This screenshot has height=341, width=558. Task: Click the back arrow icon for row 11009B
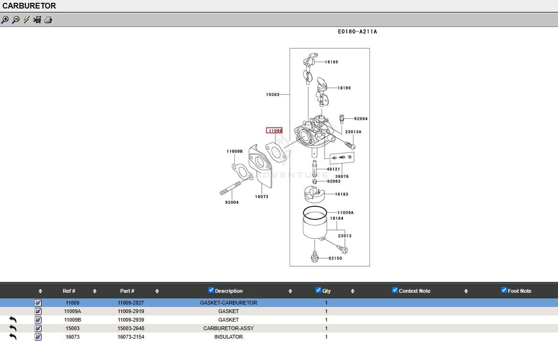tap(13, 320)
